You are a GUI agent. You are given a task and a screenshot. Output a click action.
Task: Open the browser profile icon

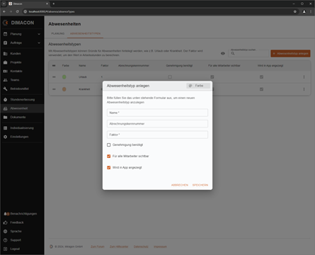pos(304,11)
